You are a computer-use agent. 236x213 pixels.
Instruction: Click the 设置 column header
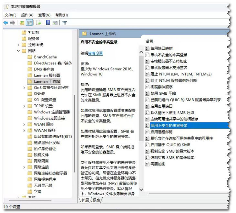[x=149, y=41]
